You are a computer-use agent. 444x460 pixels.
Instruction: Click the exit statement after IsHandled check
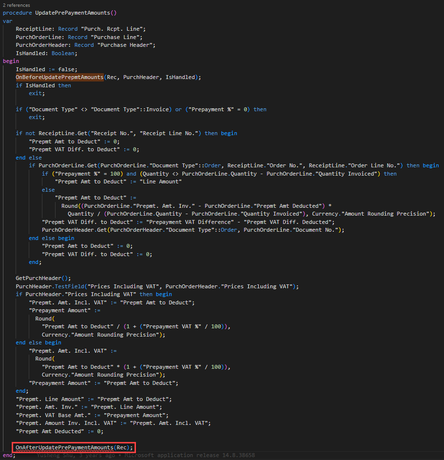pyautogui.click(x=35, y=93)
